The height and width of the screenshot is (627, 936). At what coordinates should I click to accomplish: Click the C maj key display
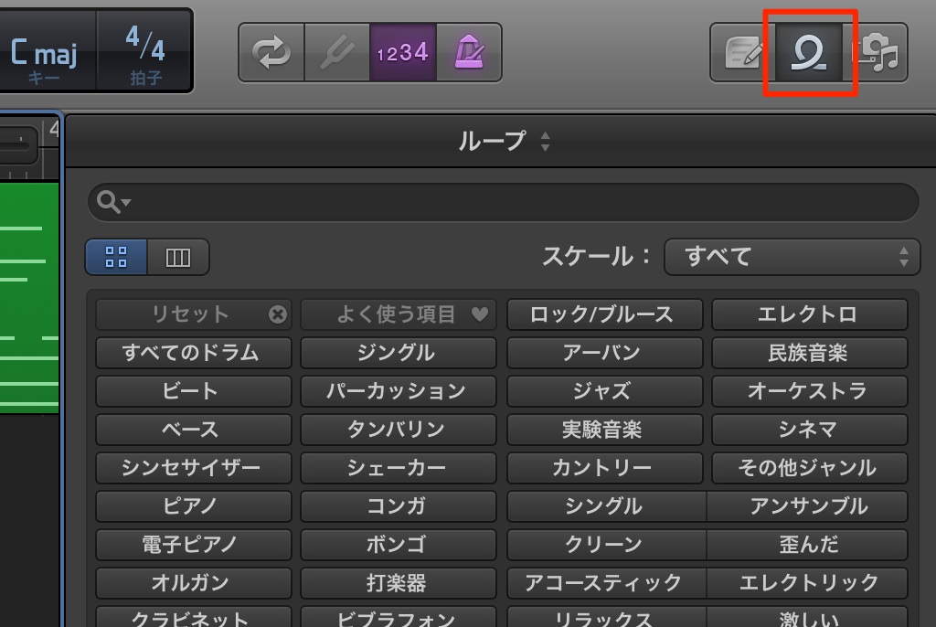pos(45,52)
